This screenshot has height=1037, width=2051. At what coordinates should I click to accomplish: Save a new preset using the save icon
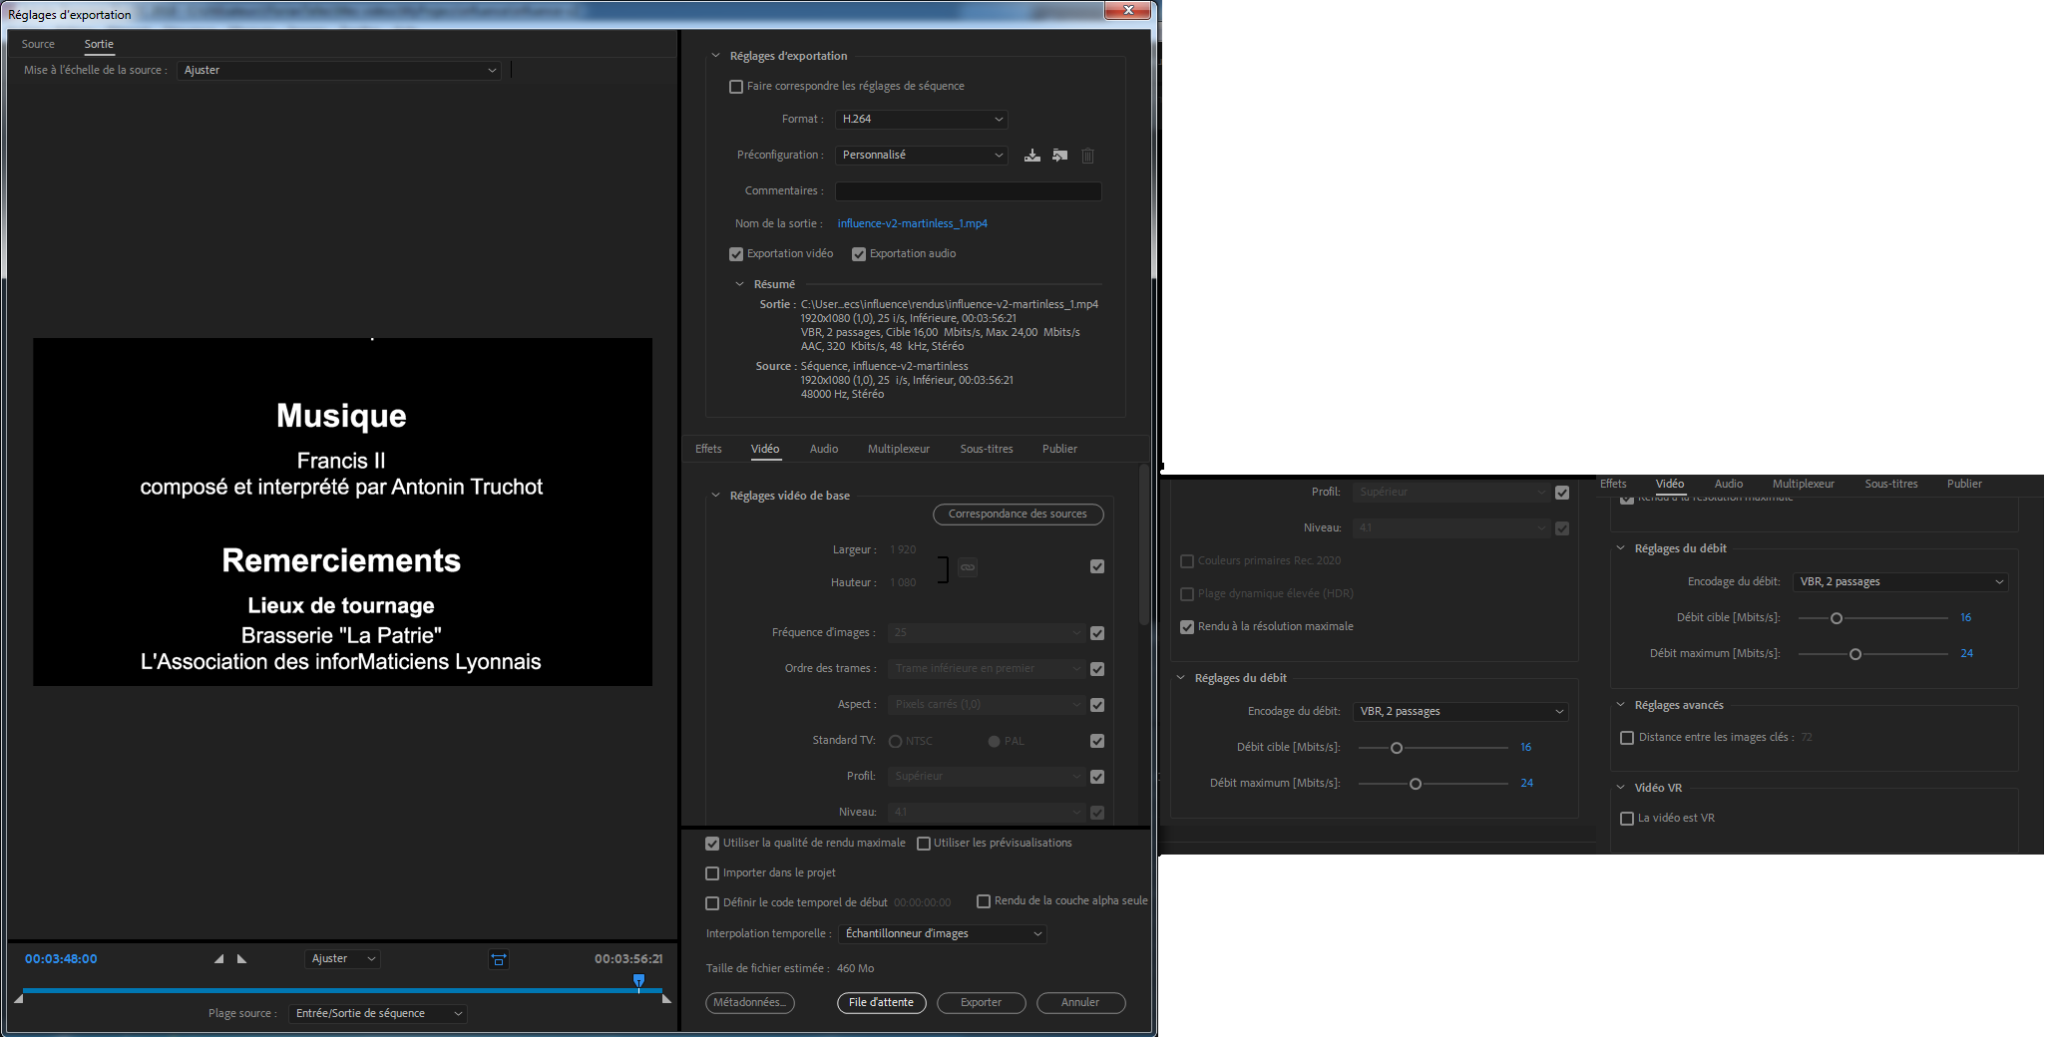tap(1031, 156)
